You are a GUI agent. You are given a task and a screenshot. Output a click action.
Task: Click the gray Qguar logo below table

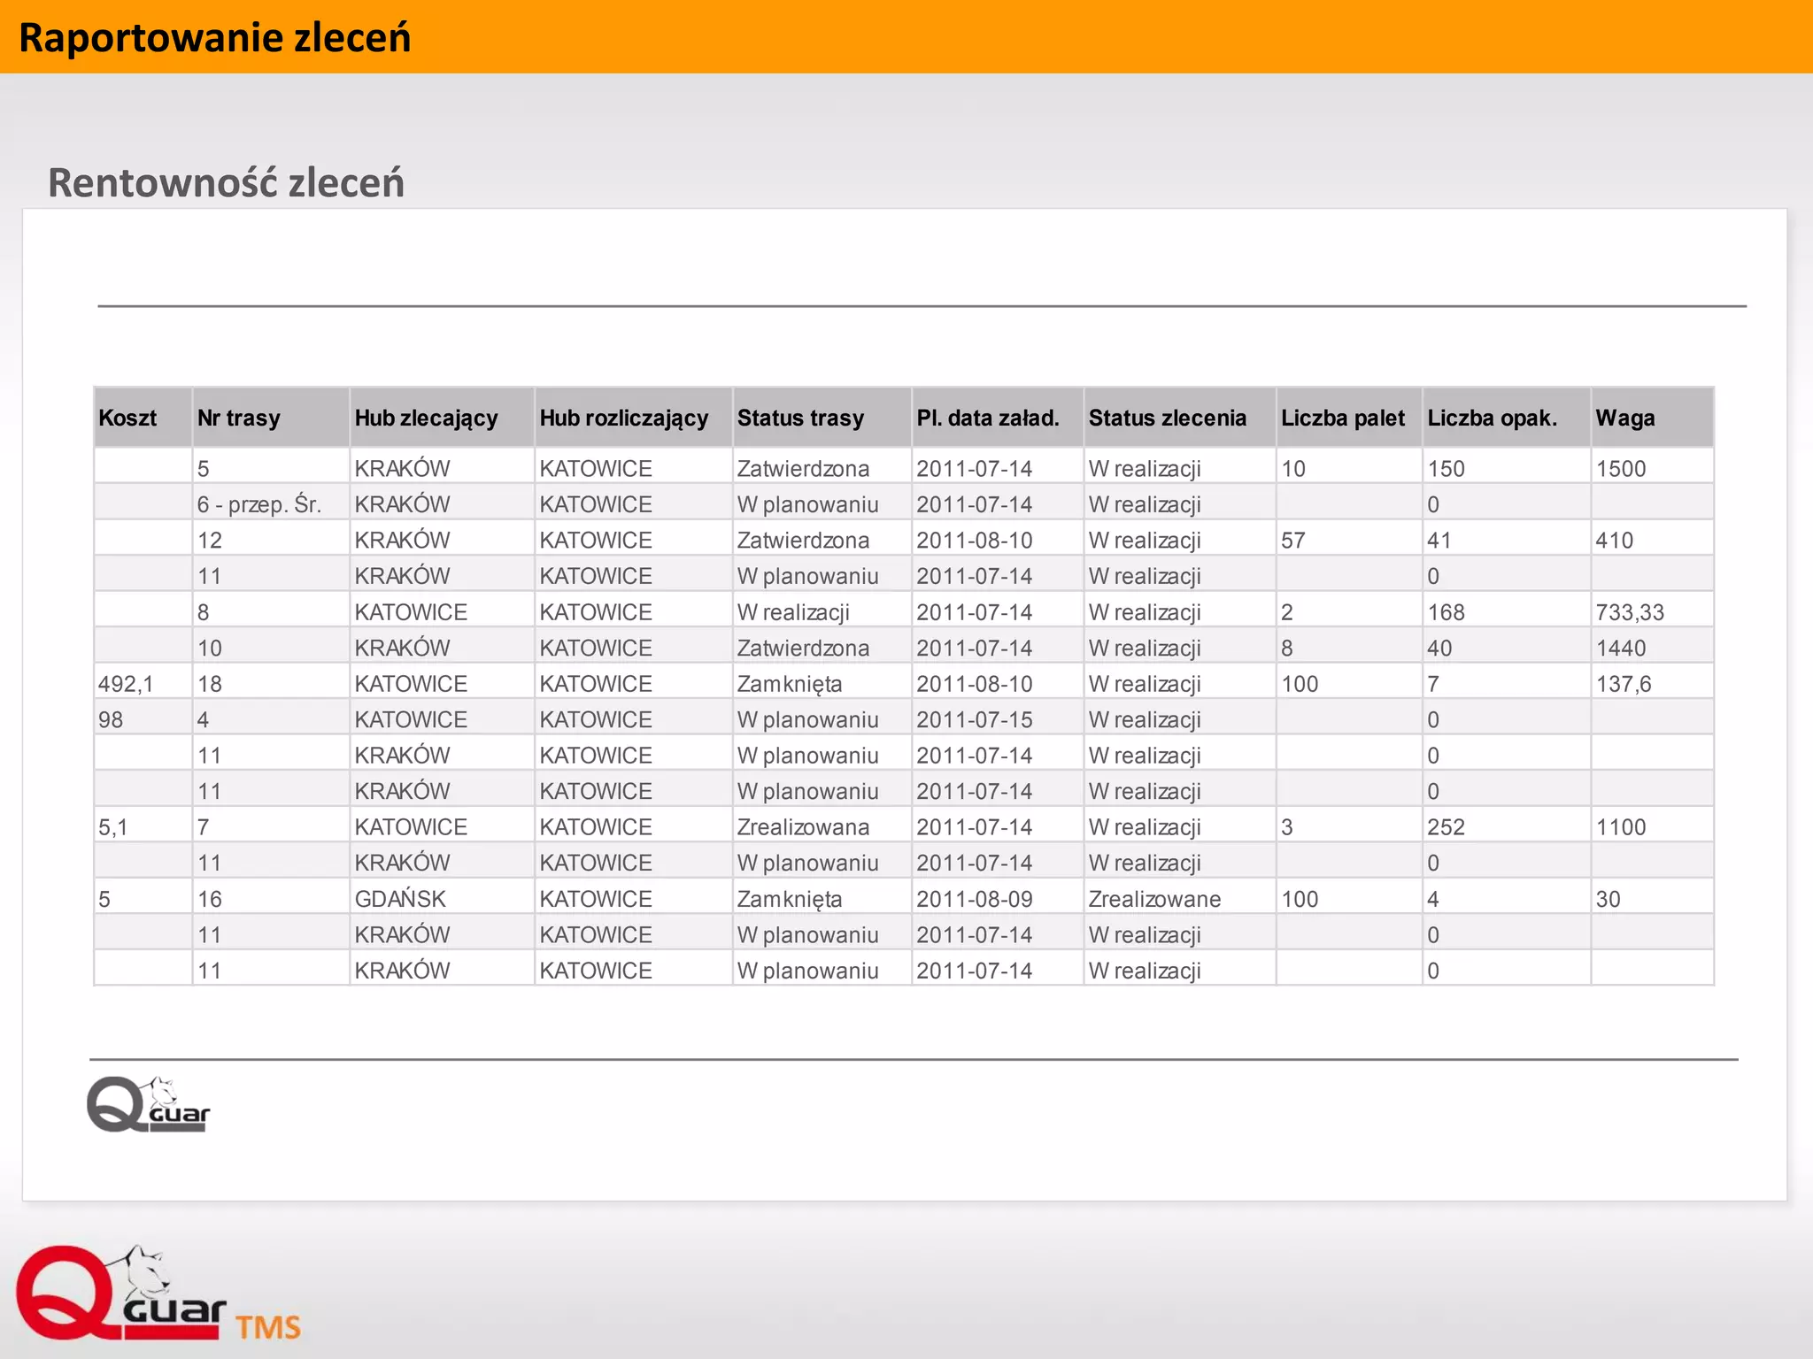click(148, 1105)
